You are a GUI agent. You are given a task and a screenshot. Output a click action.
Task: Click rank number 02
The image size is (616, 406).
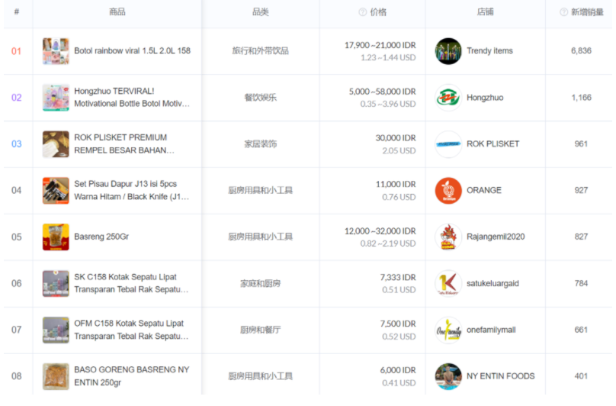pos(16,98)
